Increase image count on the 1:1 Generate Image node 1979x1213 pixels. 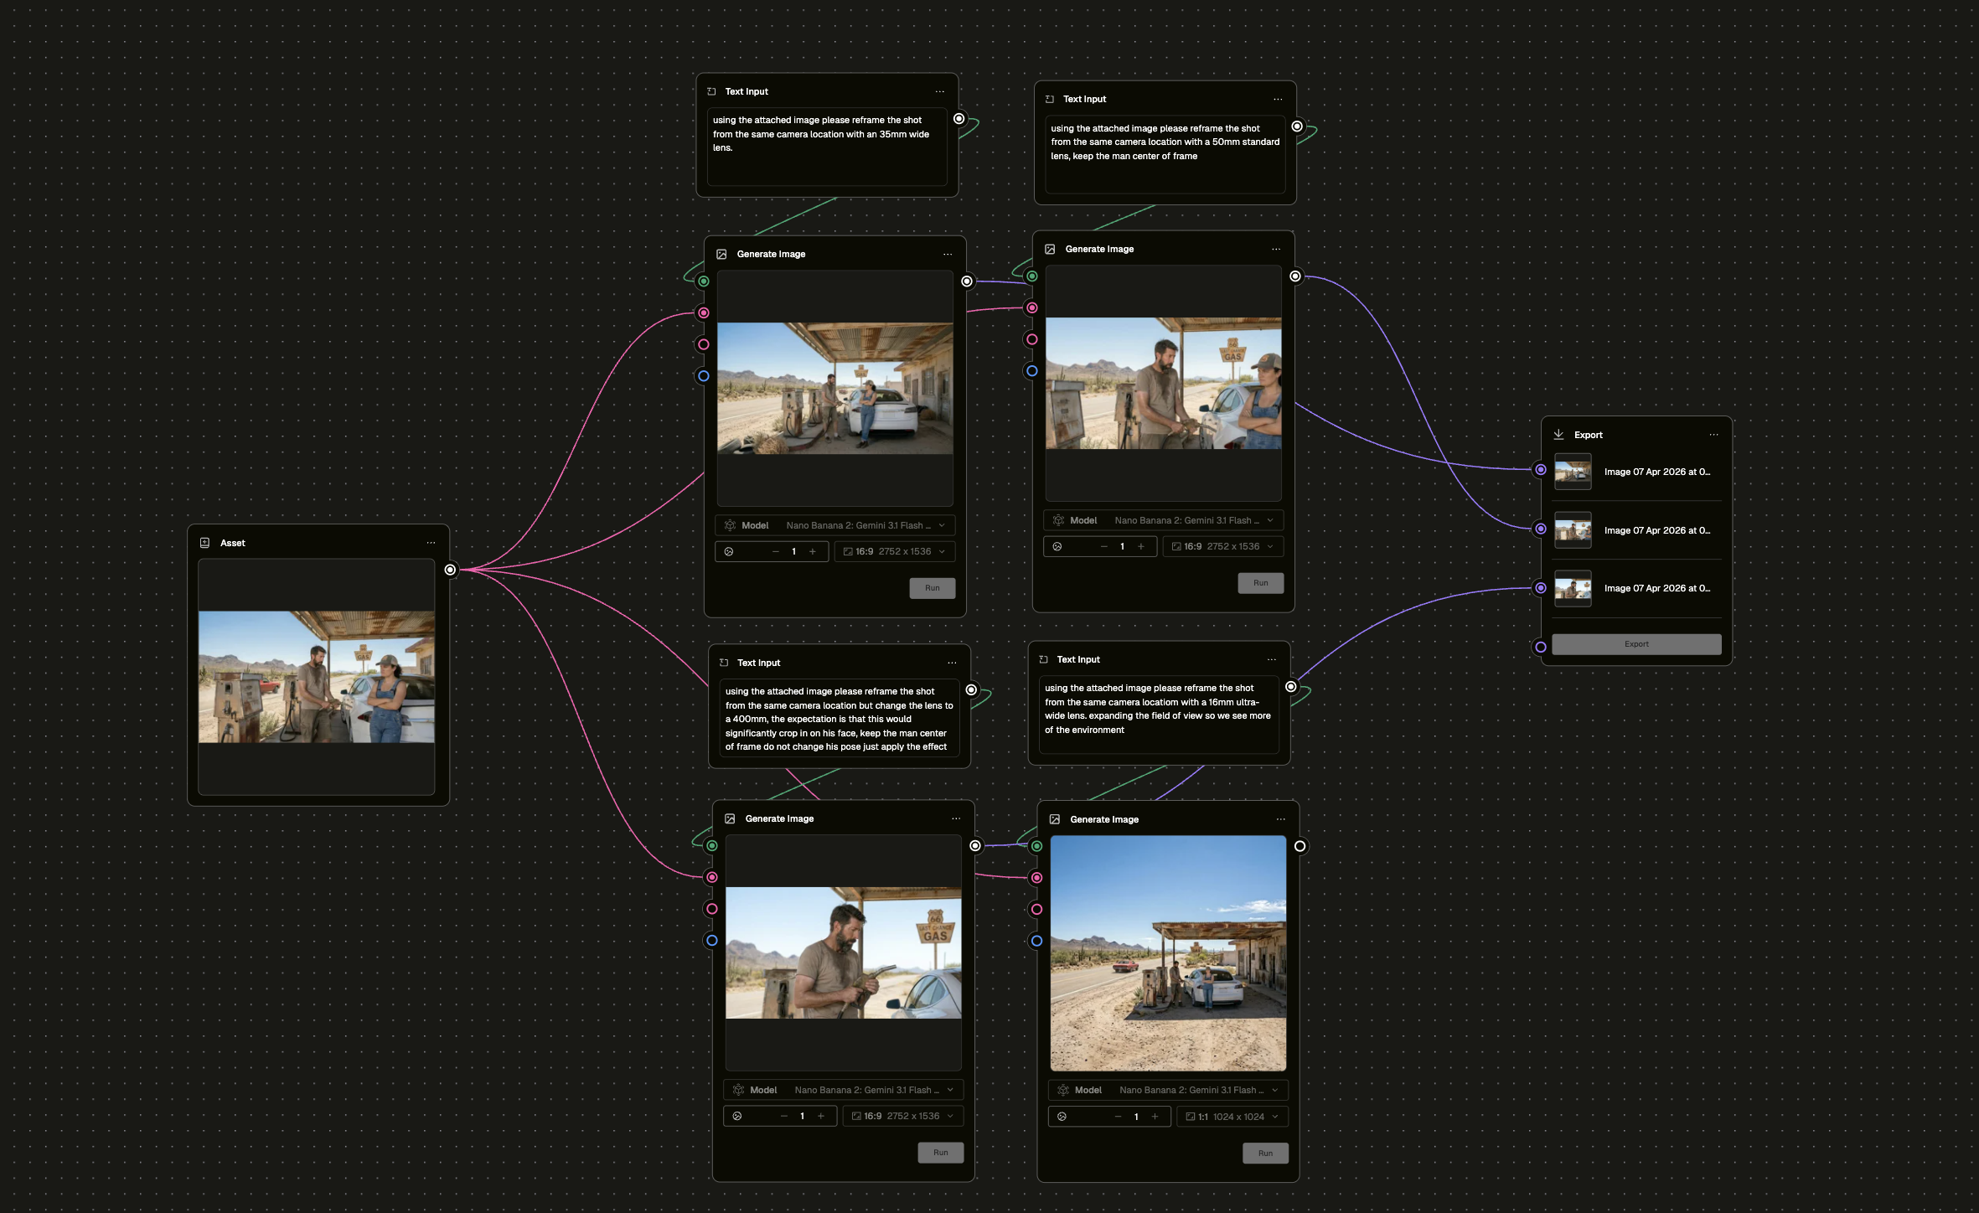point(1155,1117)
